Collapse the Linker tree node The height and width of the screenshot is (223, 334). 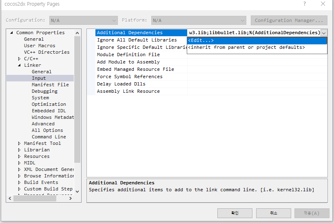[20, 65]
